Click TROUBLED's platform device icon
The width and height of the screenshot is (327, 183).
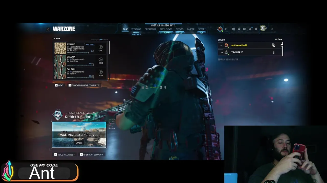(274, 52)
